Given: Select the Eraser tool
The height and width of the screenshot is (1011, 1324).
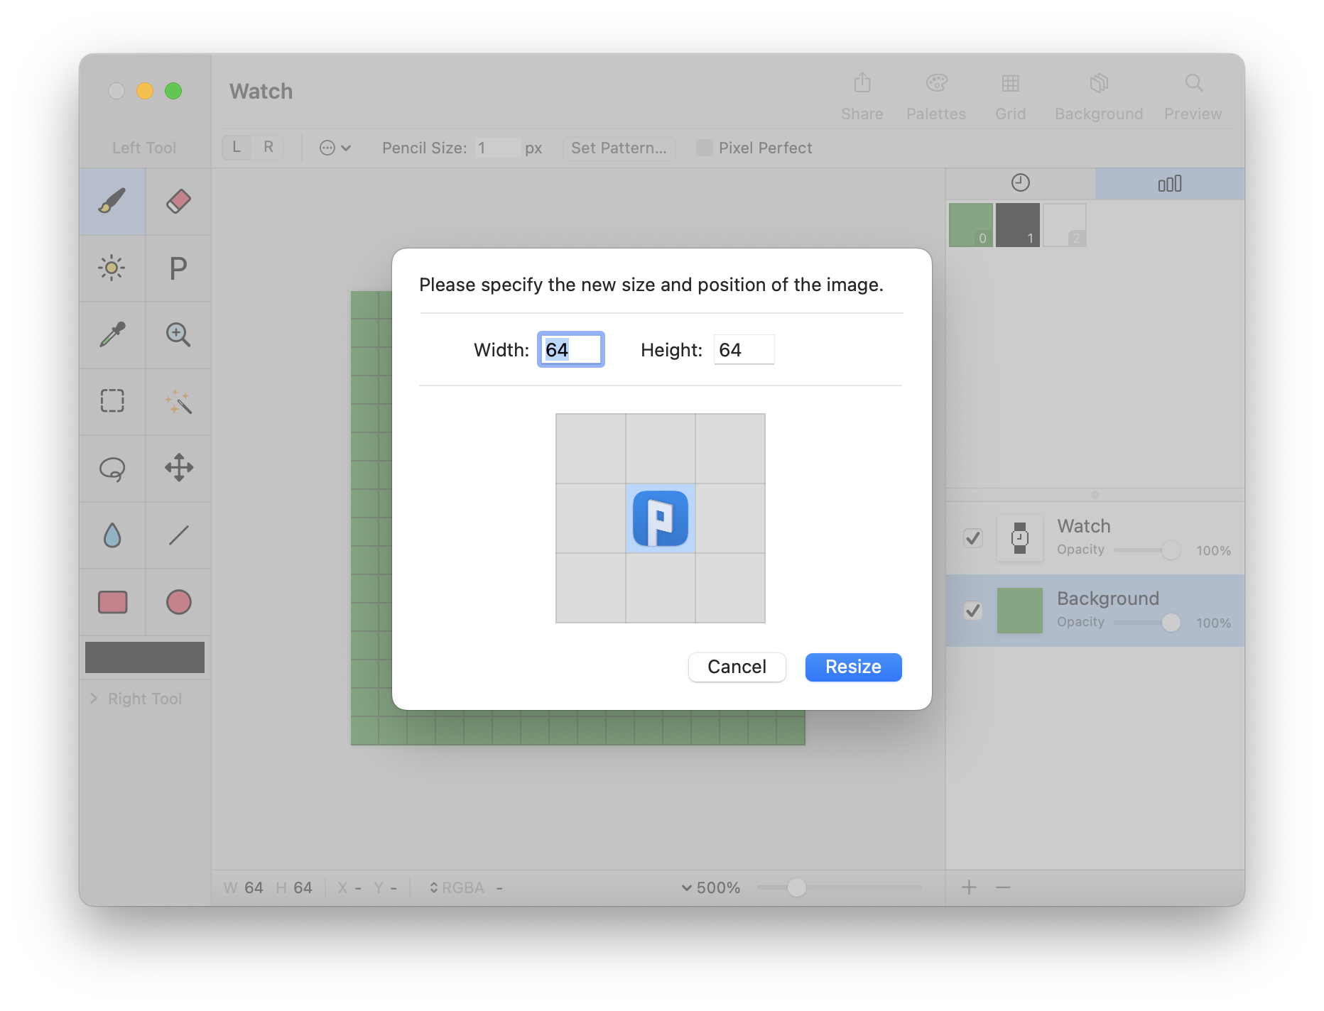Looking at the screenshot, I should click(178, 202).
